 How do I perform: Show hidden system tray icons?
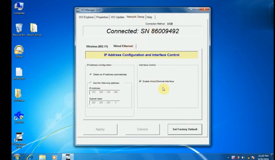228,158
